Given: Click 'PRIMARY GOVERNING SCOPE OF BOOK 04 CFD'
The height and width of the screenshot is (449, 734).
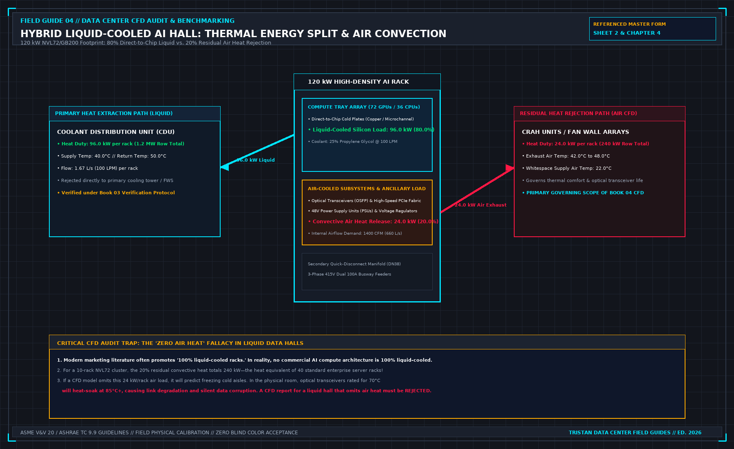Looking at the screenshot, I should [x=583, y=193].
